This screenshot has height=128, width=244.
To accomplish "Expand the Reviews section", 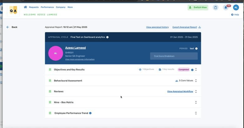I will (x=196, y=92).
